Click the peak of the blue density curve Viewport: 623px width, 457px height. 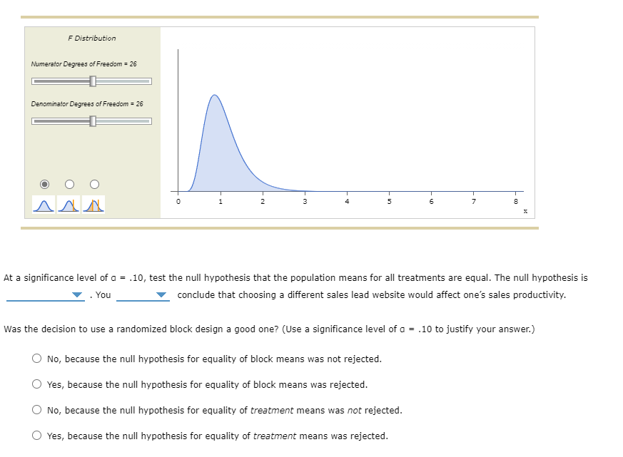coord(215,96)
